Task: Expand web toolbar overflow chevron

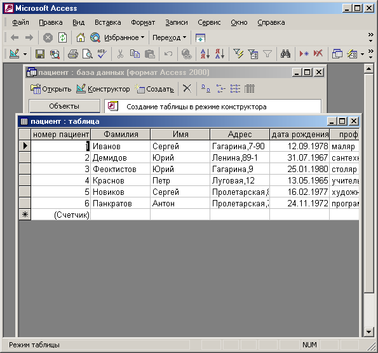Action: (x=371, y=37)
